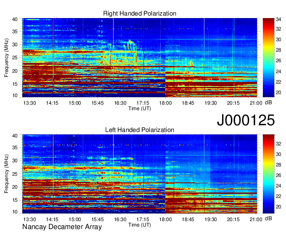Click the 19:30 time tick under the bottom plot
The width and height of the screenshot is (286, 232).
pyautogui.click(x=211, y=219)
